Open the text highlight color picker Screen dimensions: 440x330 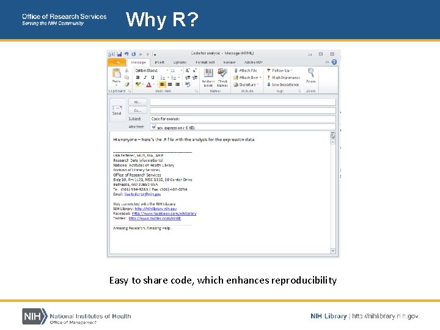point(139,84)
